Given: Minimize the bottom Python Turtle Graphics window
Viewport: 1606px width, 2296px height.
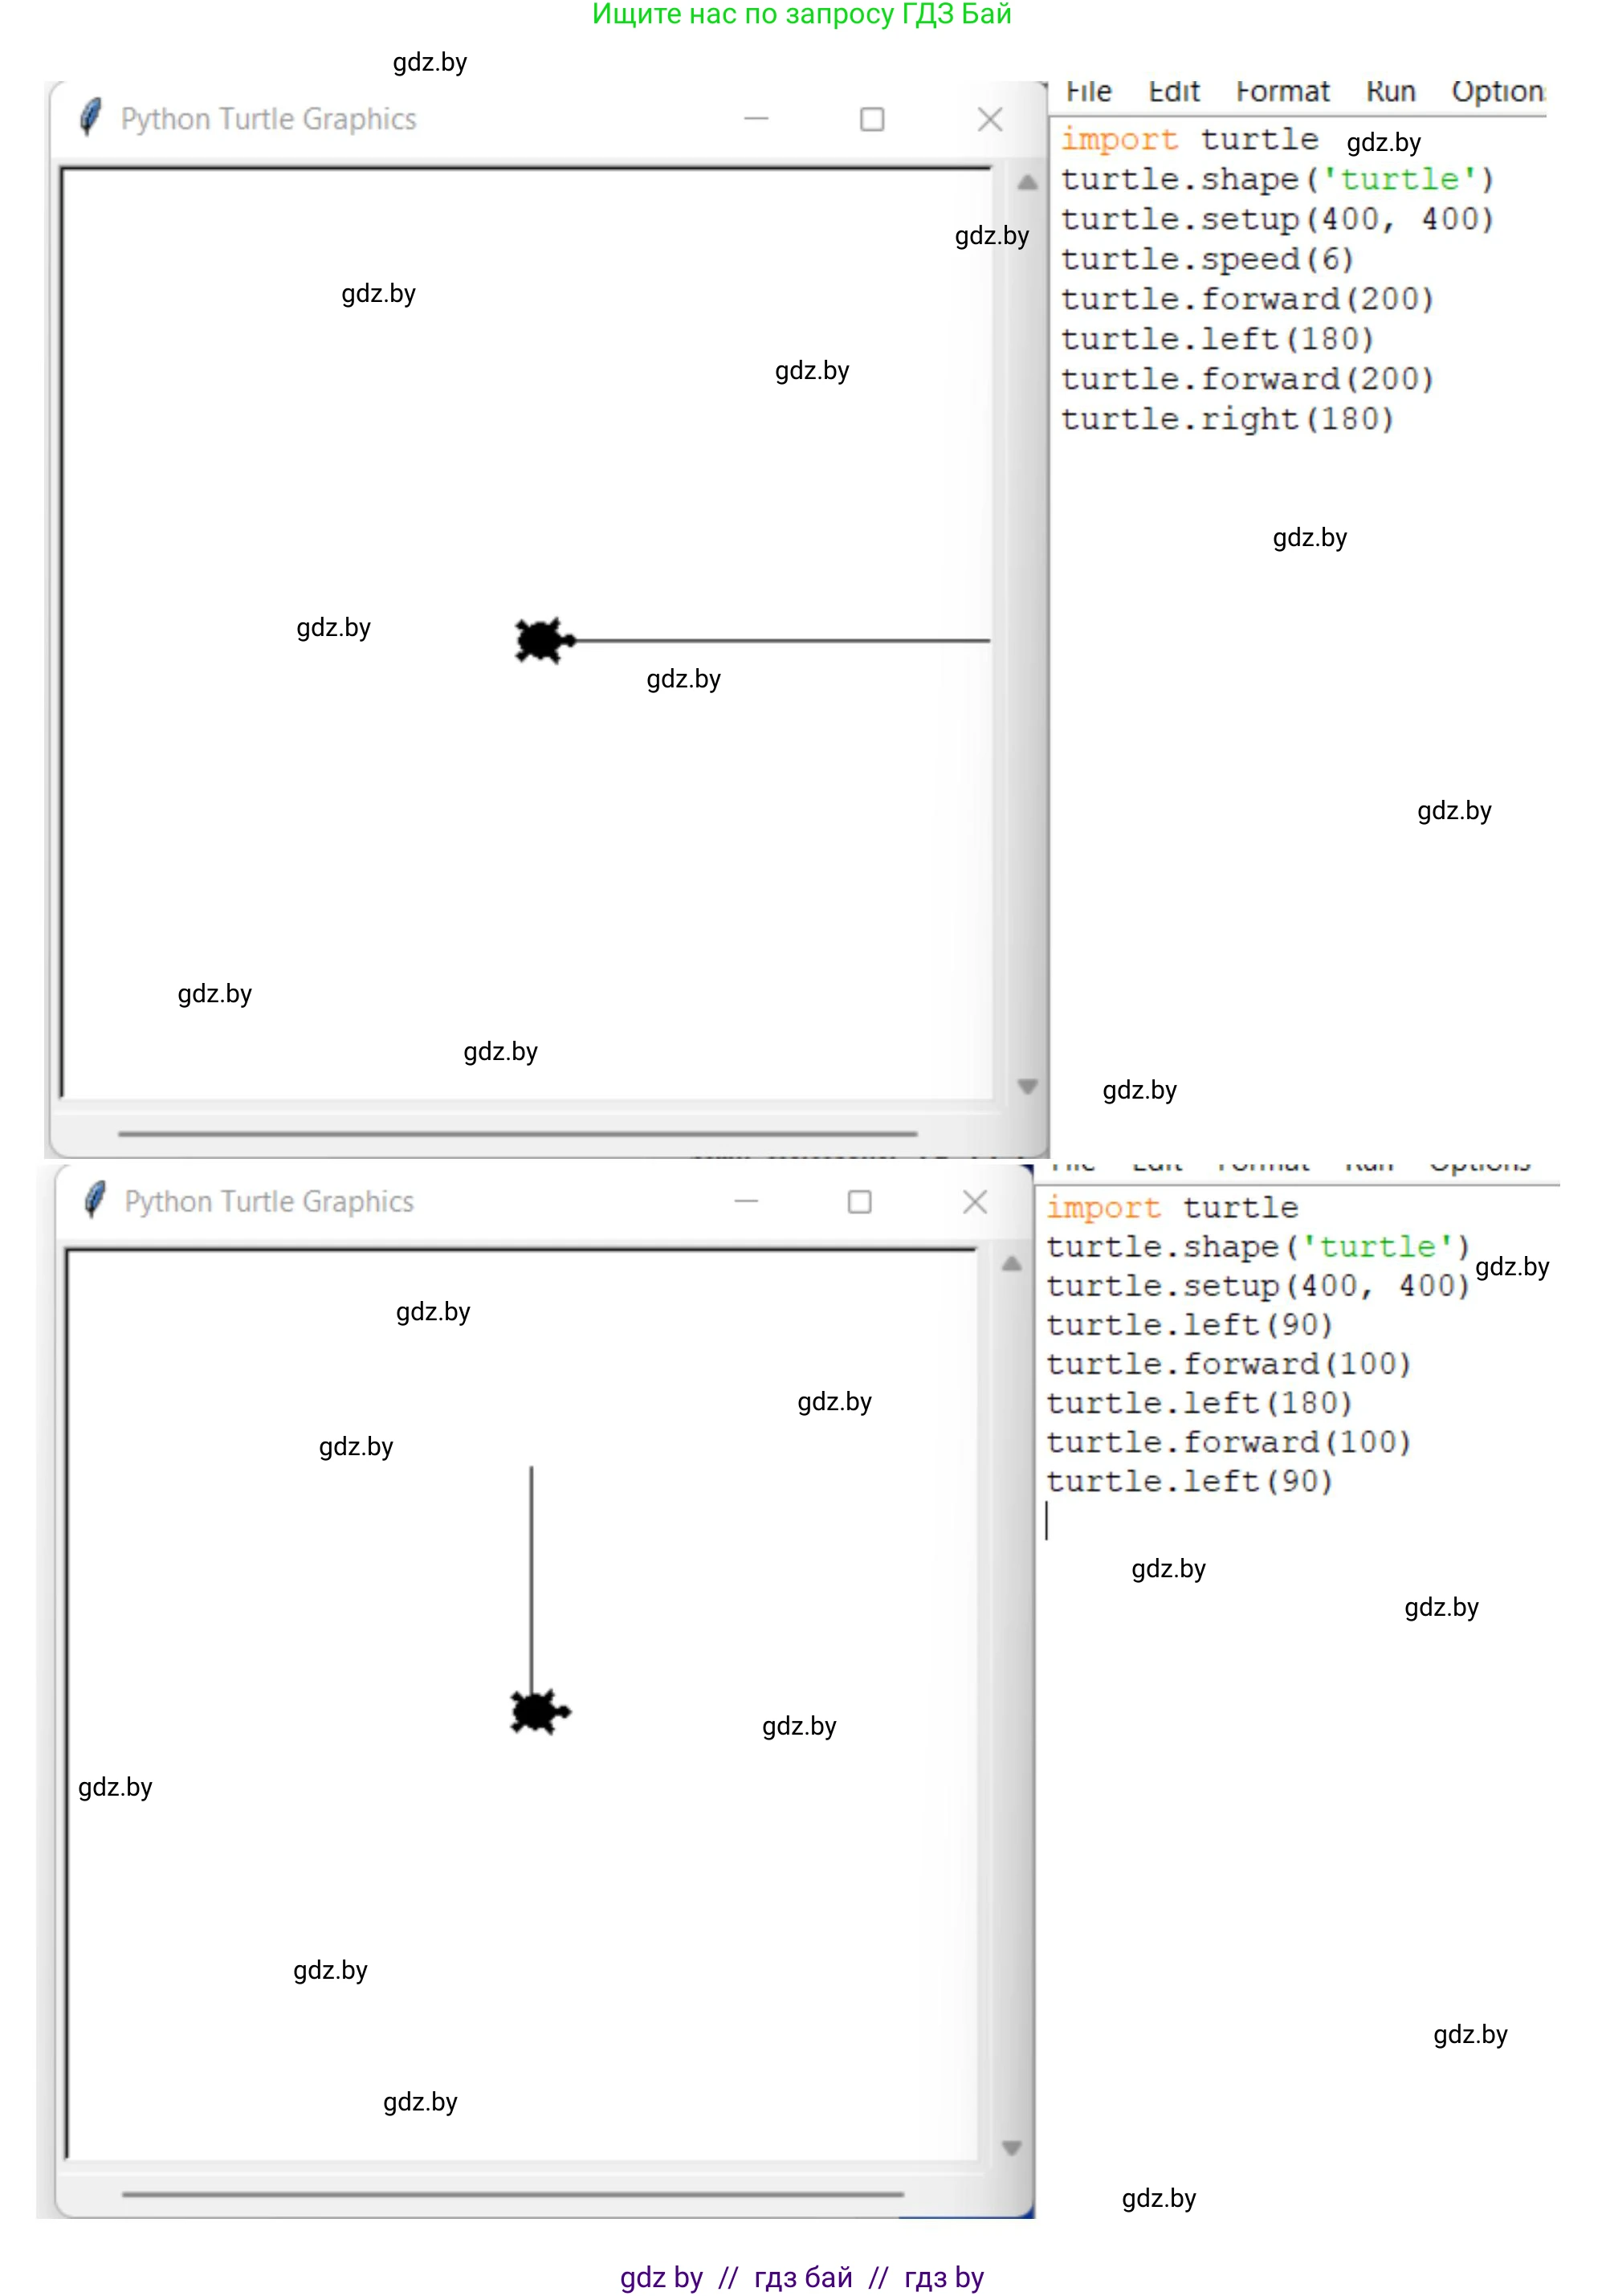Looking at the screenshot, I should (746, 1201).
